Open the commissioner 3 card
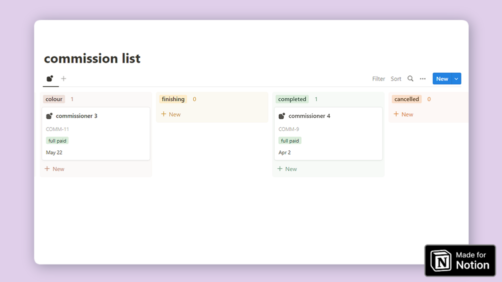 pos(96,134)
